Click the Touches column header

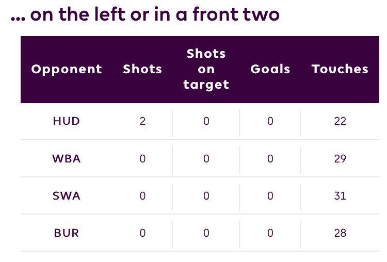[340, 69]
